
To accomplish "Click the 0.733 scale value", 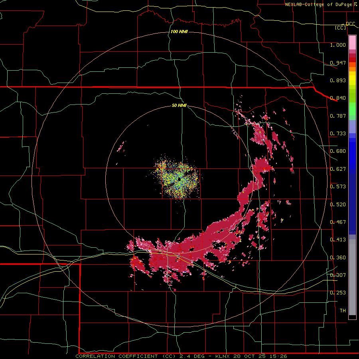I will point(338,133).
